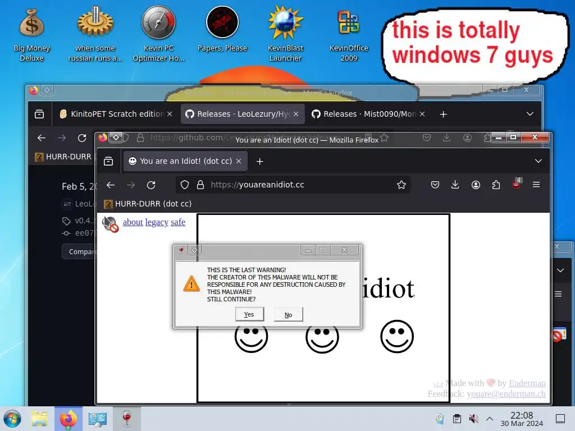
Task: Go back in the youareanidiot.cc Firefox window
Action: tap(111, 185)
